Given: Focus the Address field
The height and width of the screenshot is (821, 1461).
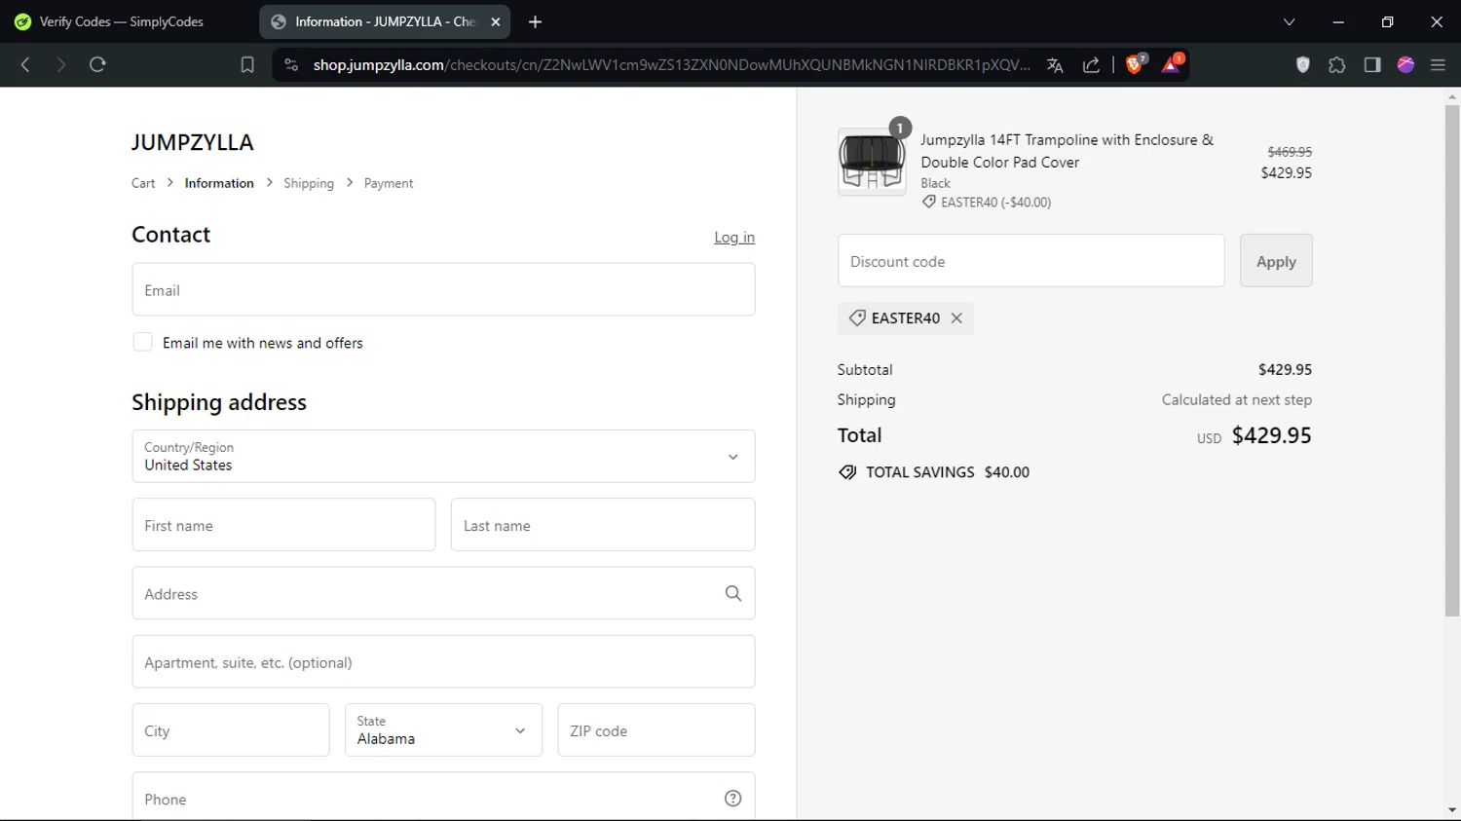Looking at the screenshot, I should pyautogui.click(x=443, y=593).
